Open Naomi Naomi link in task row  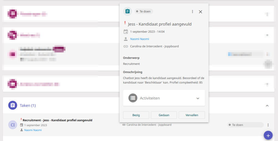click(33, 130)
